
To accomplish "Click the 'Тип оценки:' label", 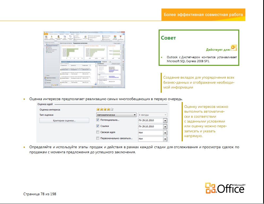I will pyautogui.click(x=46, y=115).
